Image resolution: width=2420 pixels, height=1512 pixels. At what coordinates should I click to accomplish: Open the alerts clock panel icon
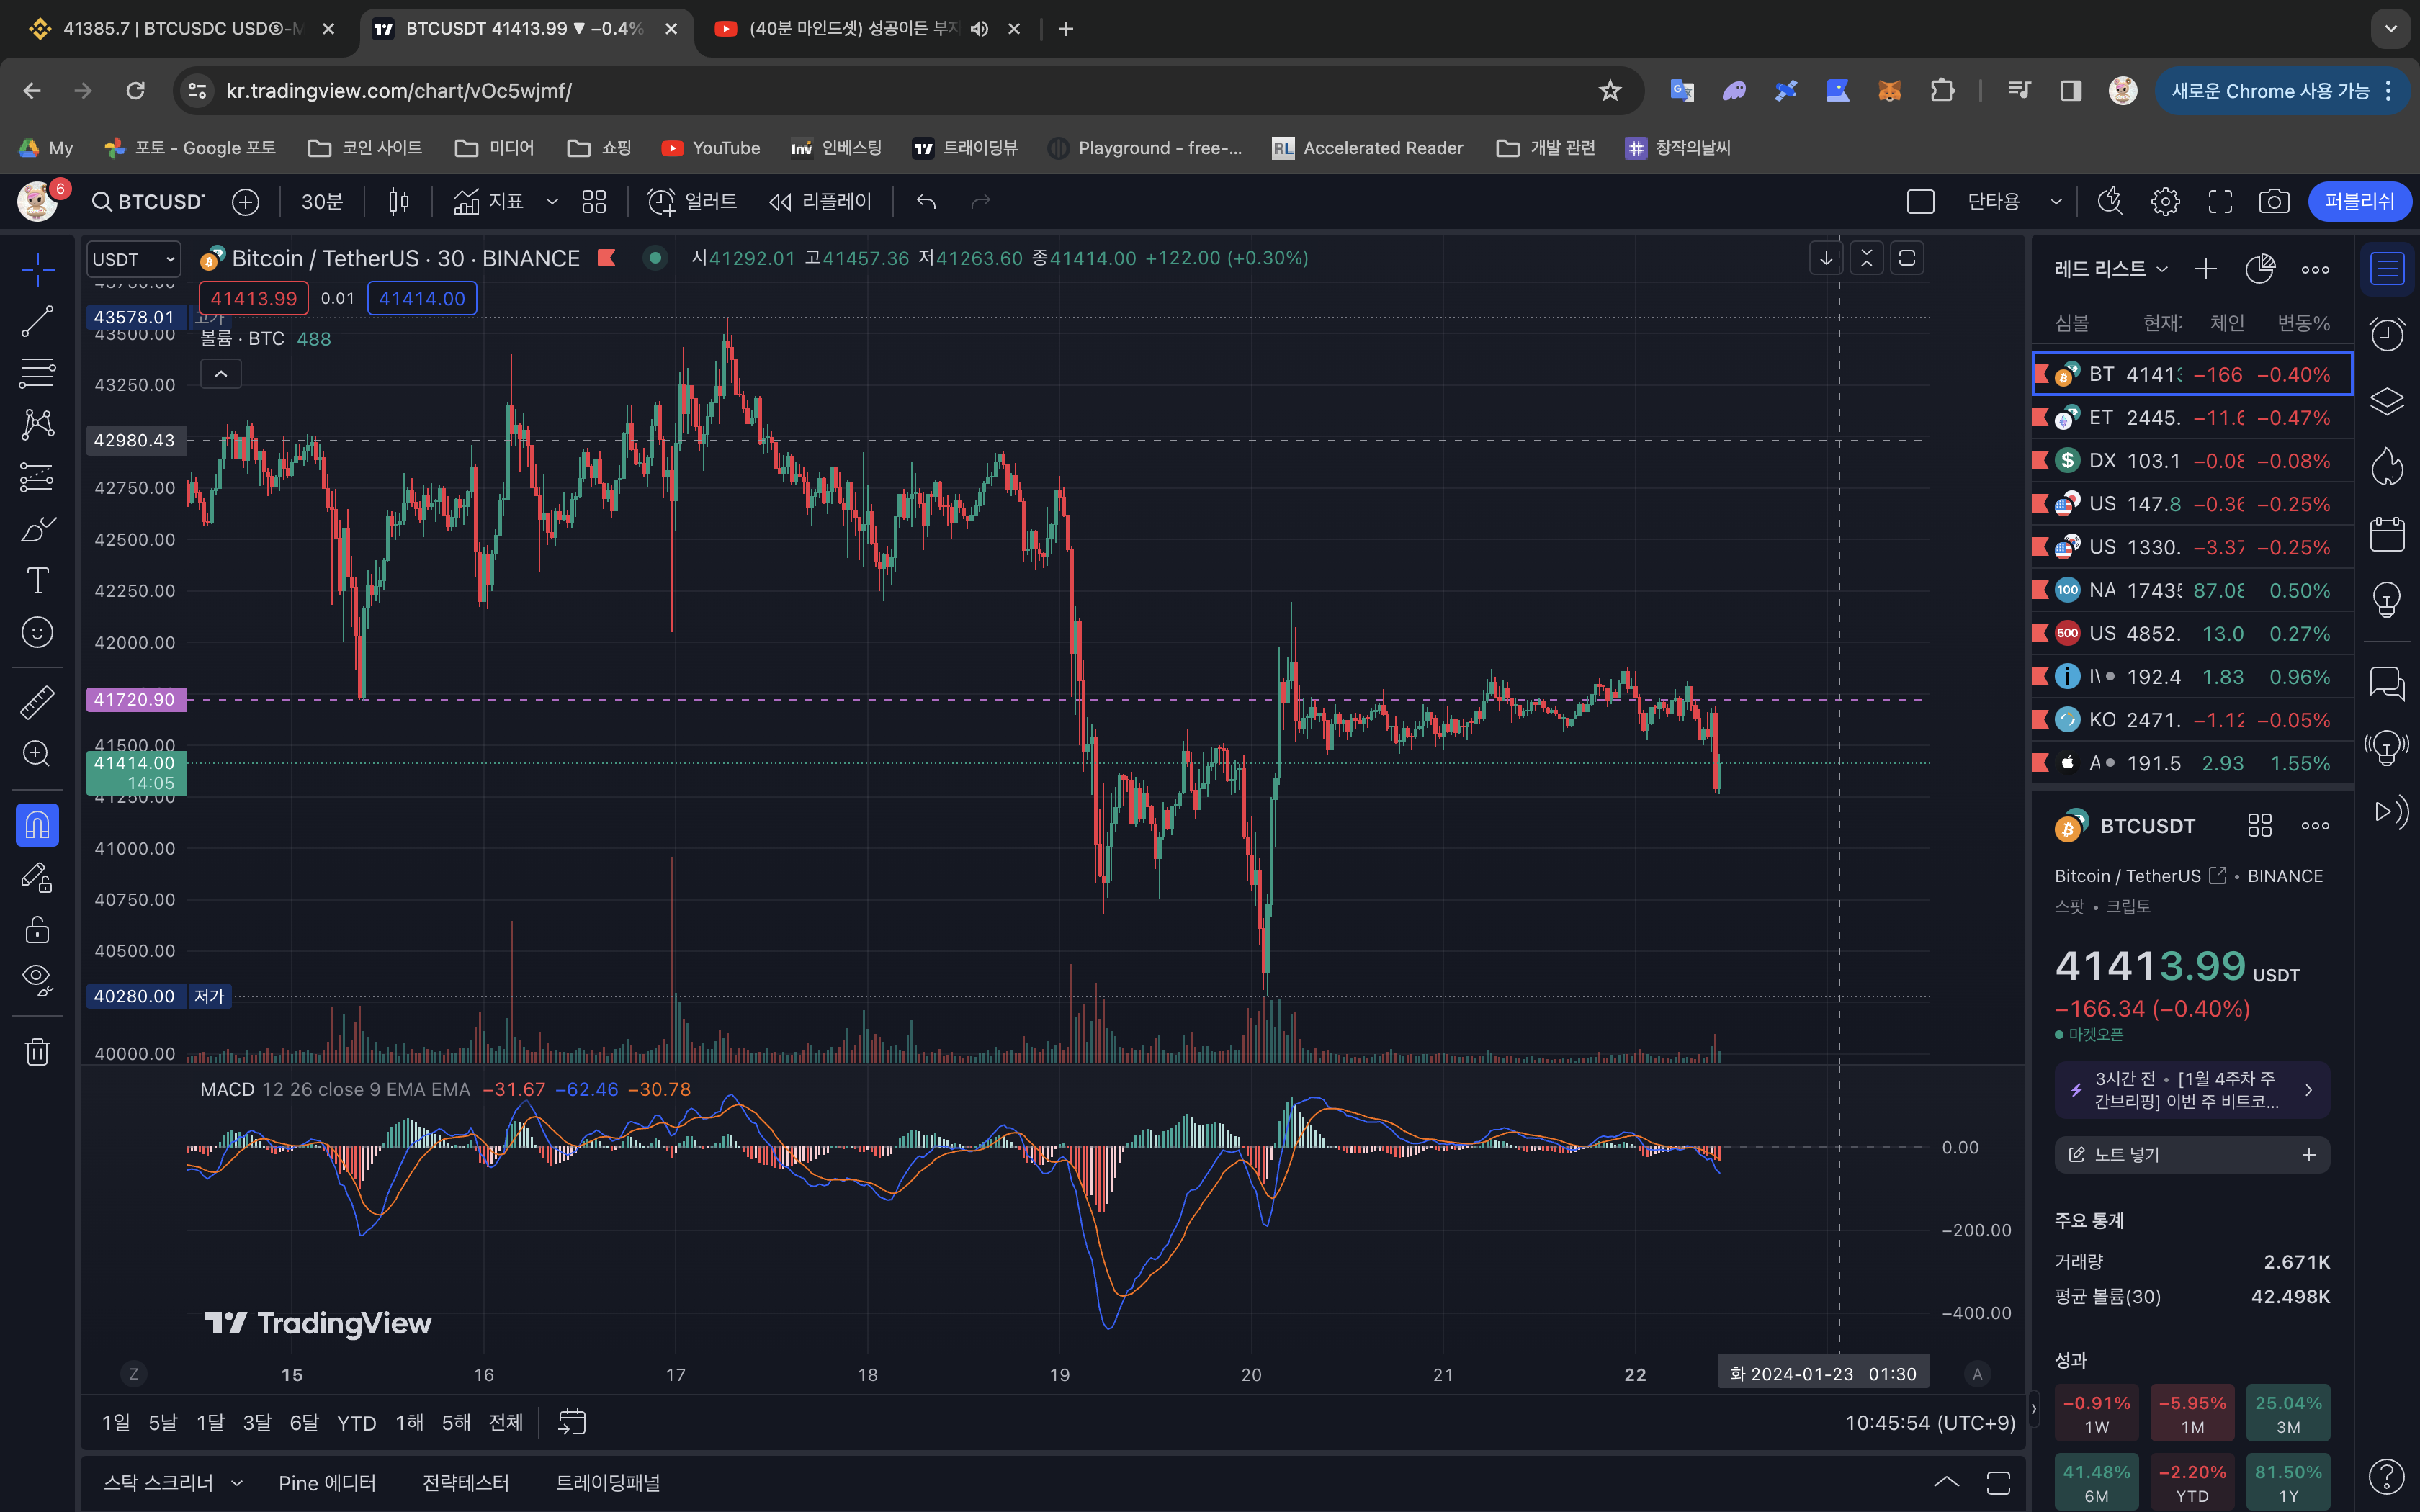click(2387, 334)
